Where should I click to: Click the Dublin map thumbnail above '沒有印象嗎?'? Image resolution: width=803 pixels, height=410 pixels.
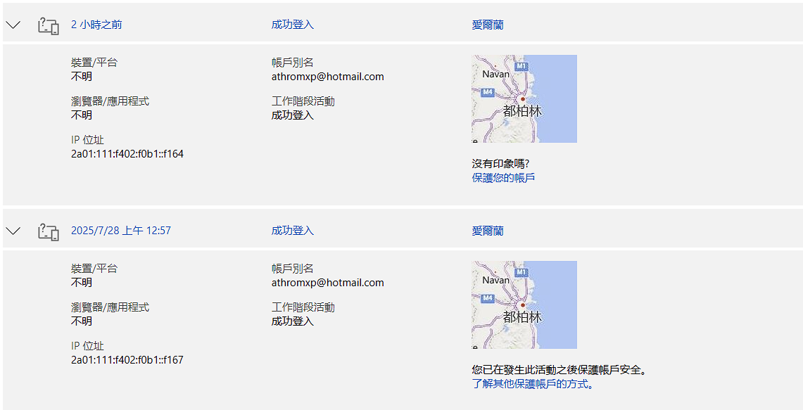pyautogui.click(x=524, y=98)
